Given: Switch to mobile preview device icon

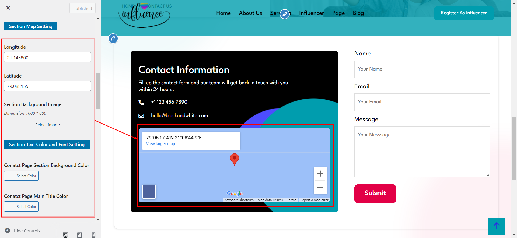Looking at the screenshot, I should click(x=93, y=235).
